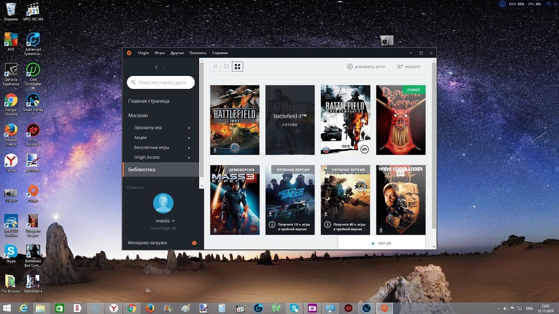Open File Explorer from the taskbar

coord(40,308)
